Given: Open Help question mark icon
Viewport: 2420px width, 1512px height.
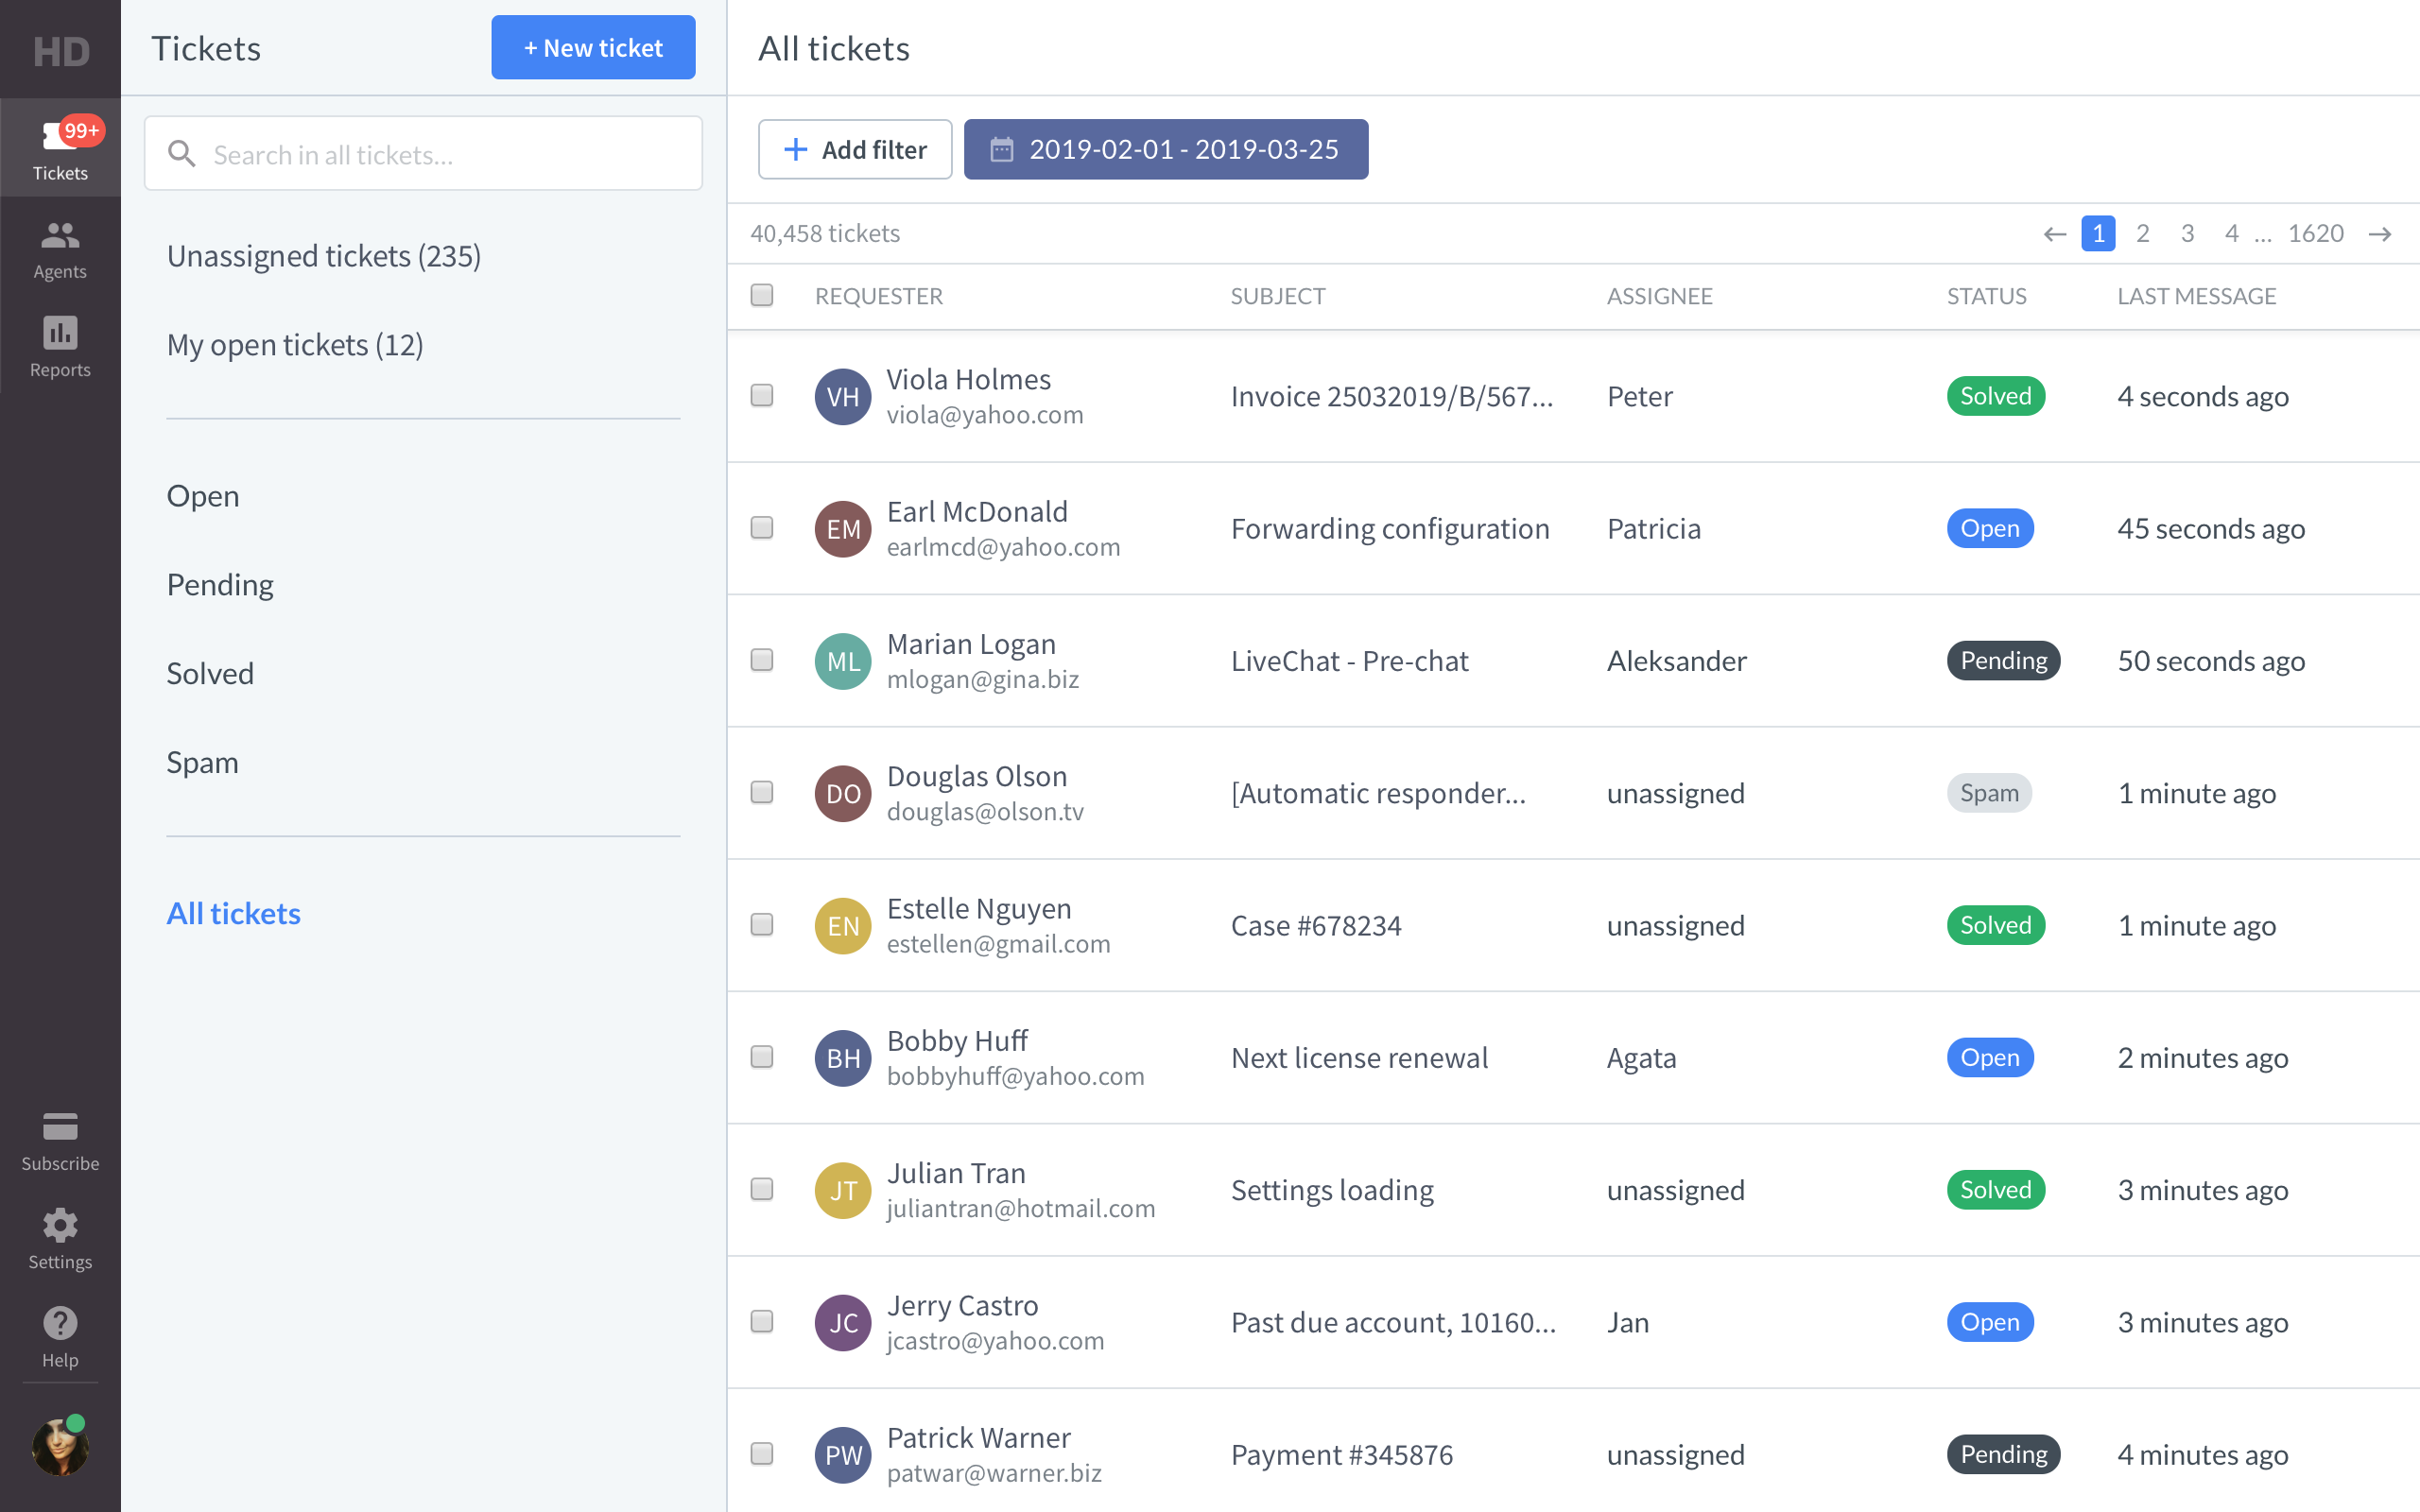Looking at the screenshot, I should click(x=60, y=1324).
